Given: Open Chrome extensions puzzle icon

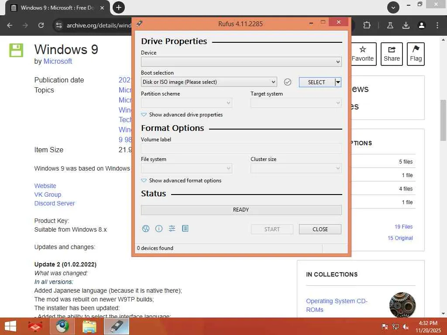Looking at the screenshot, I should pyautogui.click(x=367, y=25).
